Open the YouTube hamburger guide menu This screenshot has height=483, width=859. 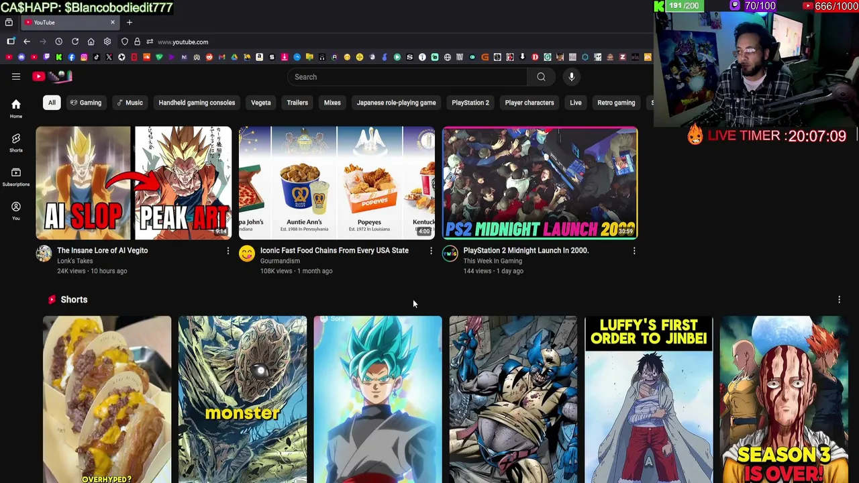click(x=16, y=76)
